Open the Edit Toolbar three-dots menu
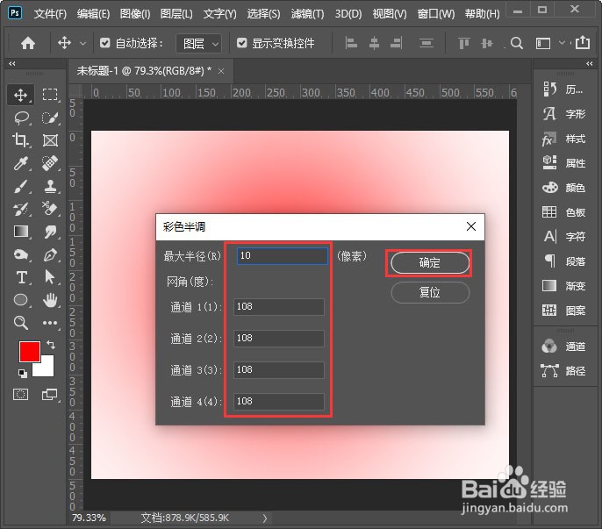The width and height of the screenshot is (602, 529). click(x=50, y=323)
